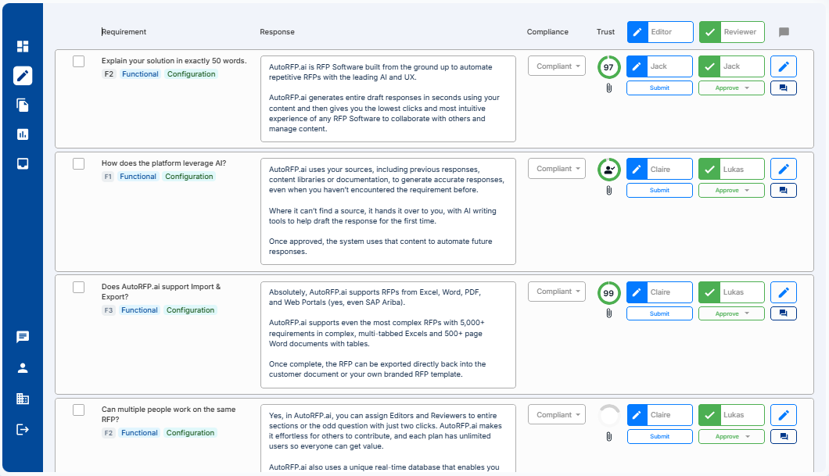Screen dimensions: 829x476
Task: Open the company building icon in sidebar
Action: (x=23, y=399)
